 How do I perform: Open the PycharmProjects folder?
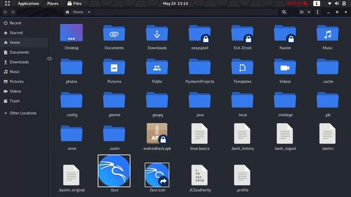(x=200, y=67)
